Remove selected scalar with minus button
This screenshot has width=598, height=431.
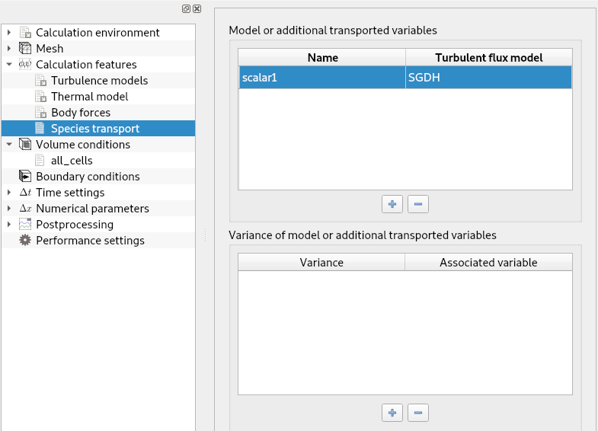pos(418,204)
